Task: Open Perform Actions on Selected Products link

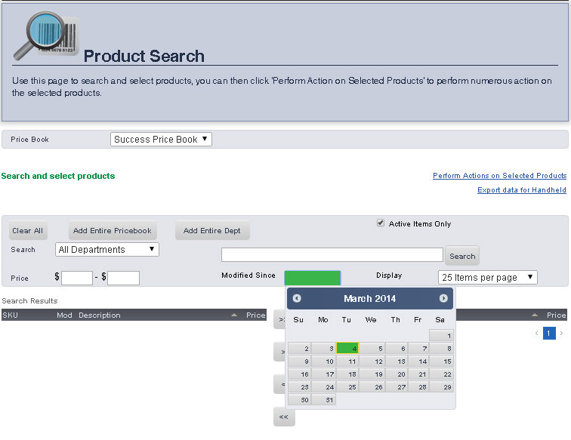Action: click(499, 176)
